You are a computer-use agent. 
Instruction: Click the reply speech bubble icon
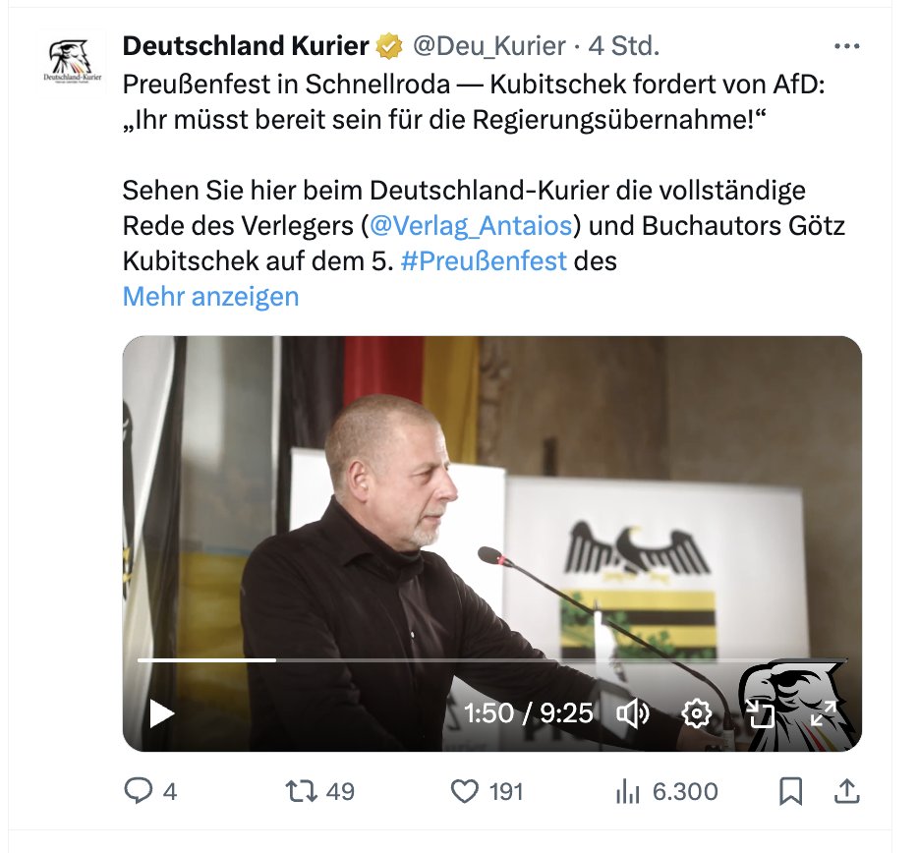tap(139, 791)
